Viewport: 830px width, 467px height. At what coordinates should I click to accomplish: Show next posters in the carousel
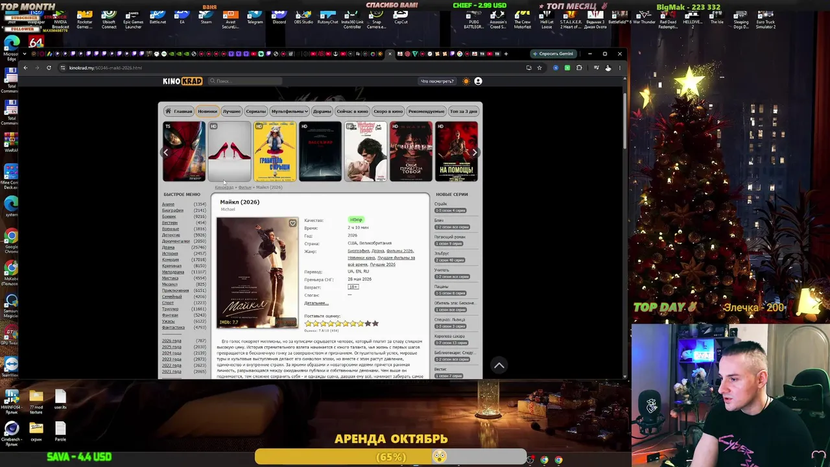(x=475, y=152)
